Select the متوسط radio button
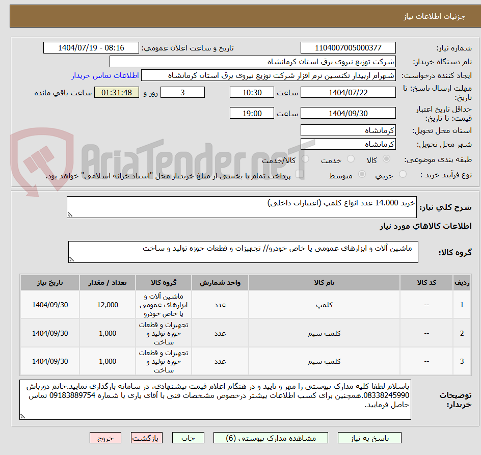The height and width of the screenshot is (455, 481). (362, 174)
